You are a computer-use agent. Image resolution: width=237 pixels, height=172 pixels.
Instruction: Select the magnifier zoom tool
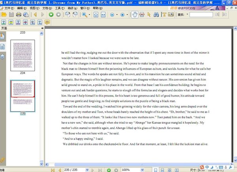click(85, 15)
